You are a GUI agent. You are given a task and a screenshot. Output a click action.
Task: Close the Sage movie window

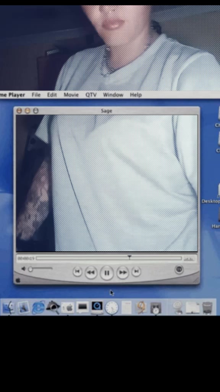click(19, 111)
